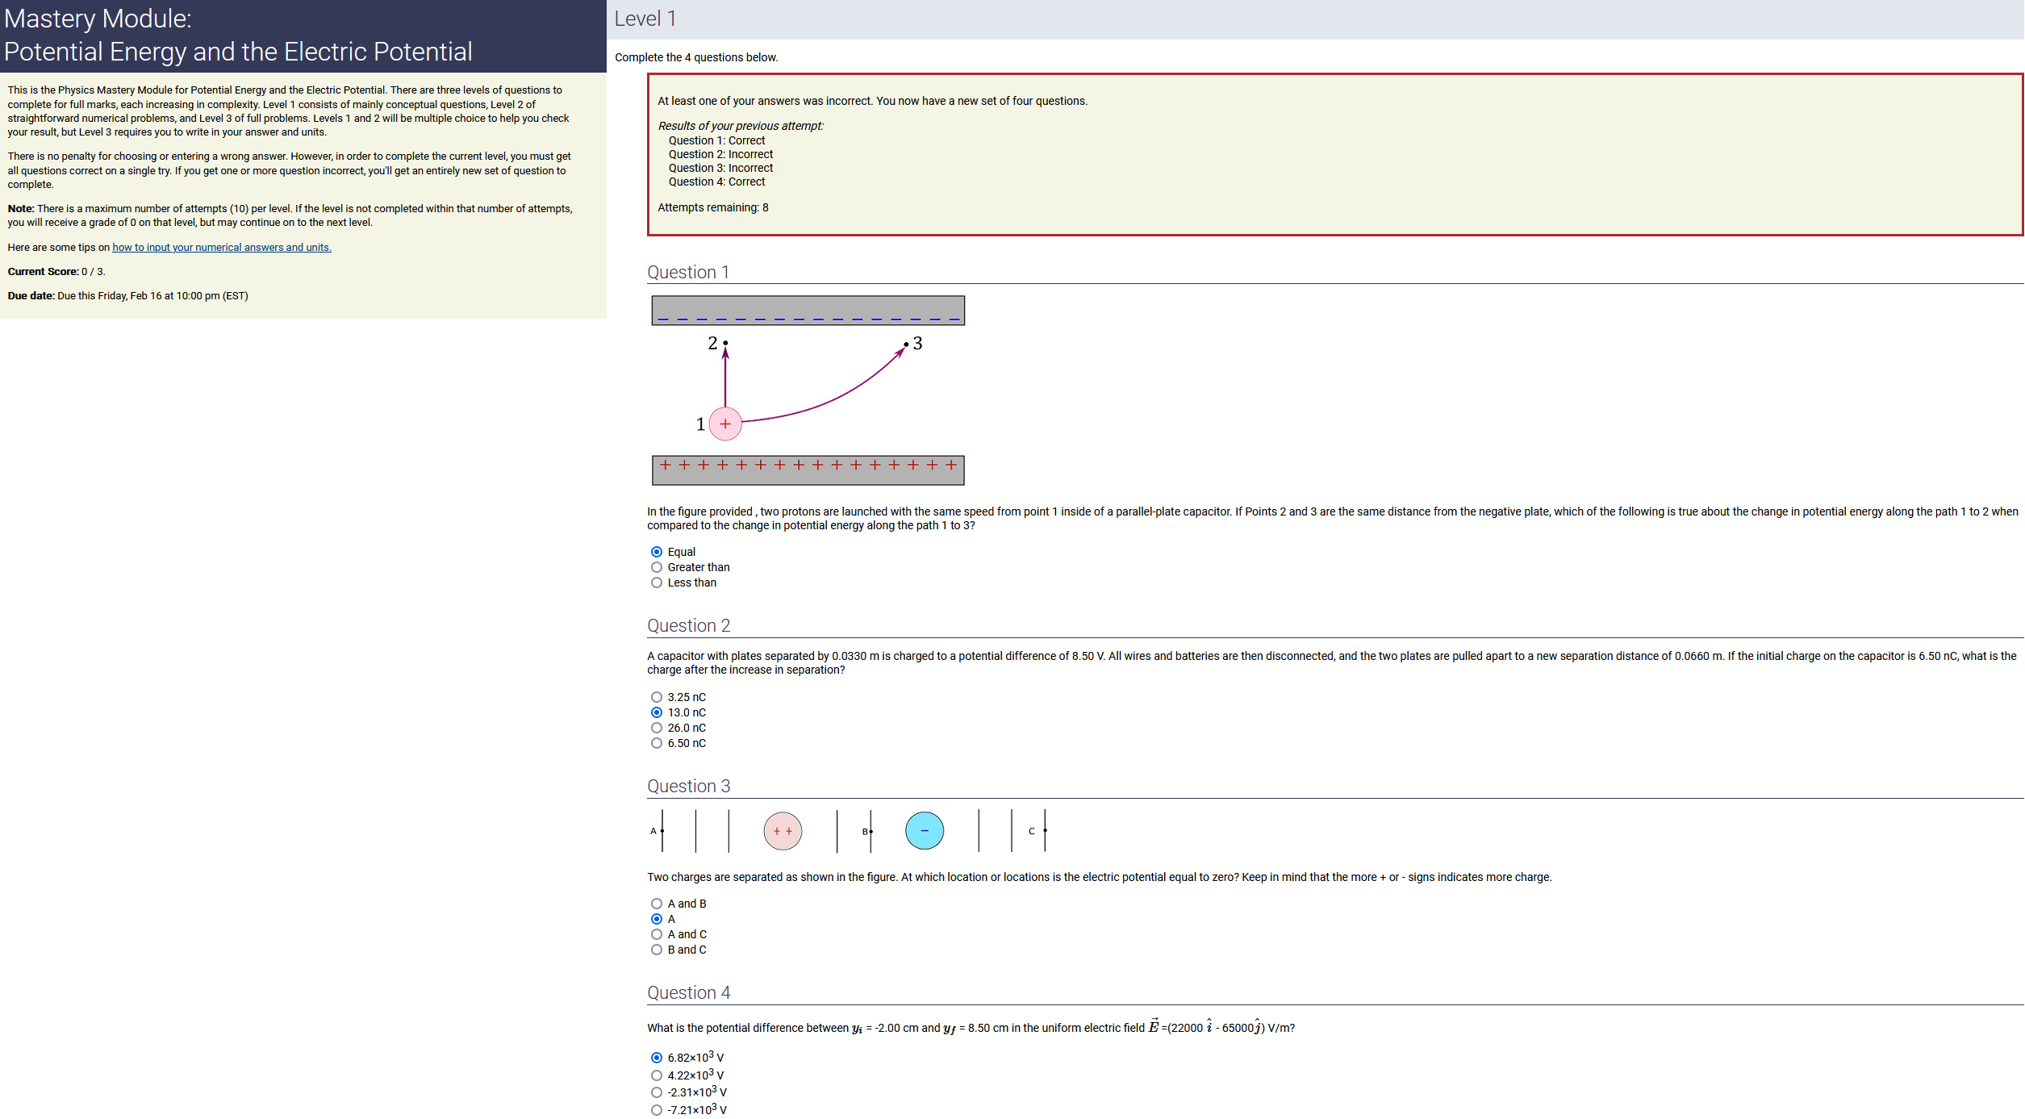This screenshot has height=1119, width=2025.
Task: Click the blue negative charge circle
Action: (924, 831)
